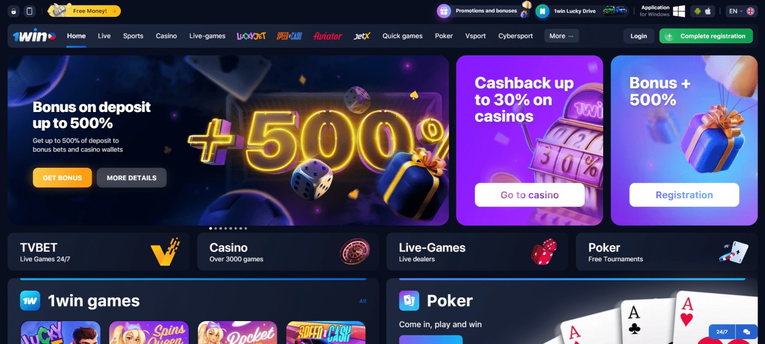Open the Lucky Jet game logo

pos(252,36)
